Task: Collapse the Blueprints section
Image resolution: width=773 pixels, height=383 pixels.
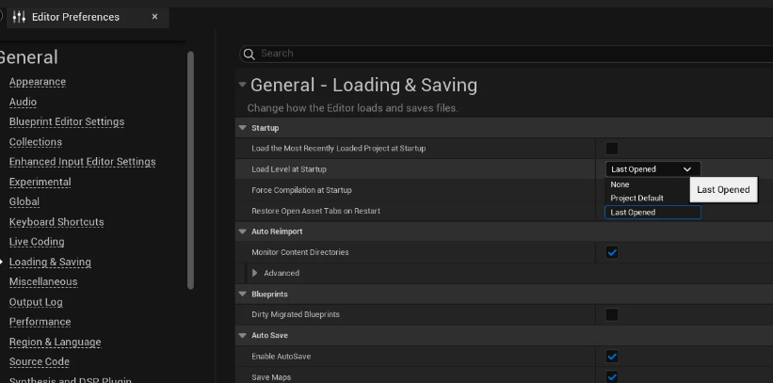Action: pyautogui.click(x=242, y=294)
